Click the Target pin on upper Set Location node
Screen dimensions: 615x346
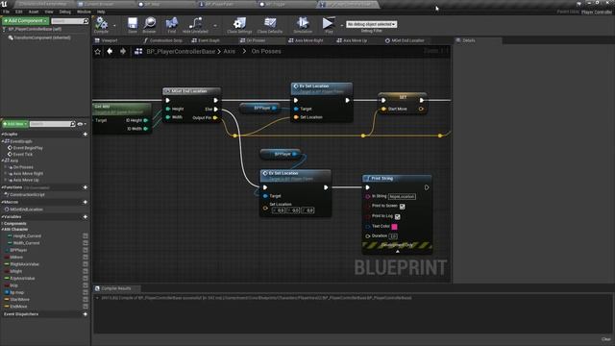point(296,109)
